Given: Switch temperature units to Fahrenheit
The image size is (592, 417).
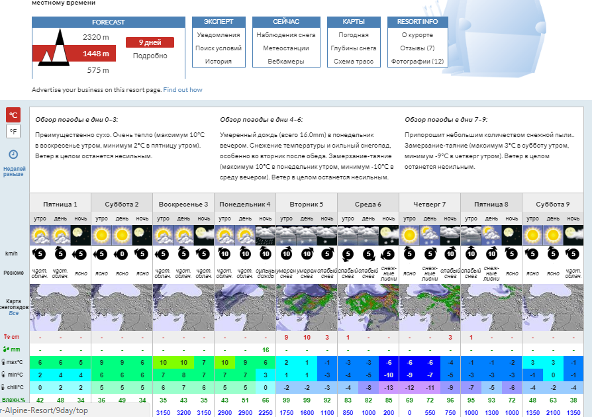Looking at the screenshot, I should coord(13,131).
